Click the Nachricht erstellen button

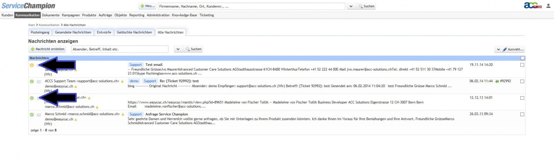[x=47, y=49]
